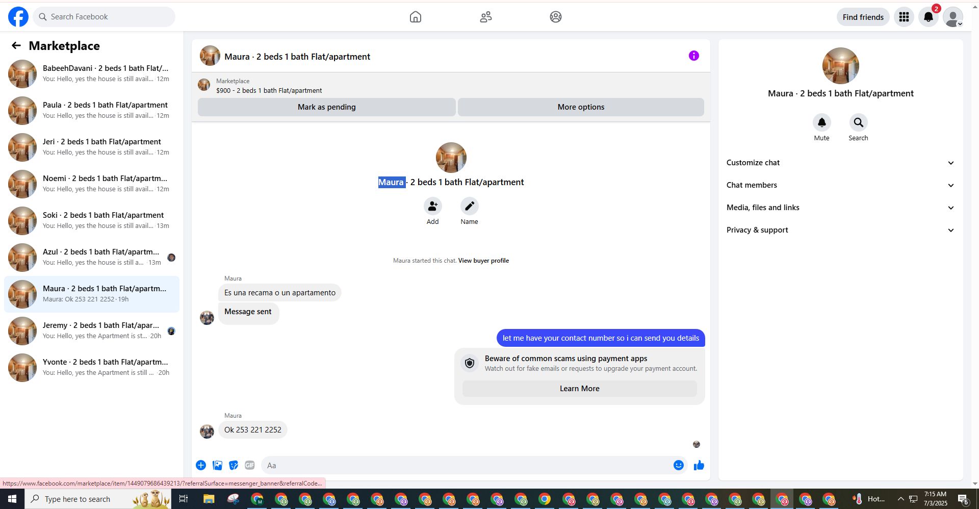The image size is (979, 509).
Task: Go back with the Marketplace arrow
Action: tap(16, 46)
